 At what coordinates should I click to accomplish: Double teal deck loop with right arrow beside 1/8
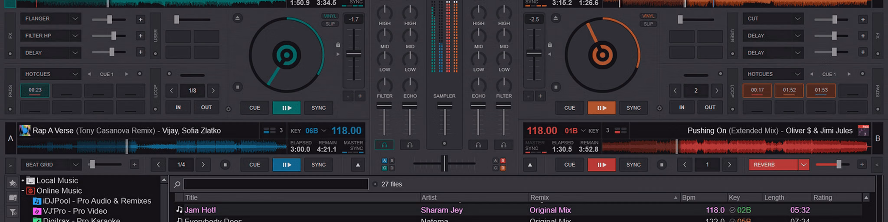tap(213, 91)
